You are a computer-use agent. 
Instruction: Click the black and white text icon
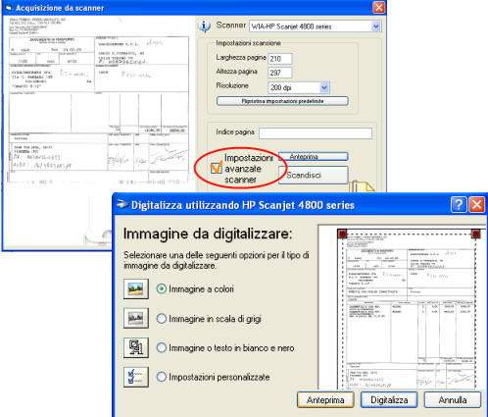click(136, 347)
